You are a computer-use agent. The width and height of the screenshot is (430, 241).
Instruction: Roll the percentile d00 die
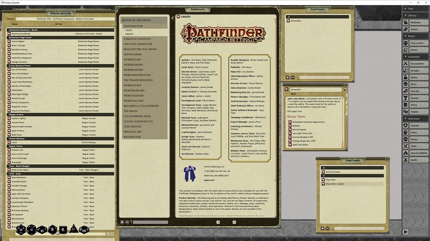tap(84, 230)
